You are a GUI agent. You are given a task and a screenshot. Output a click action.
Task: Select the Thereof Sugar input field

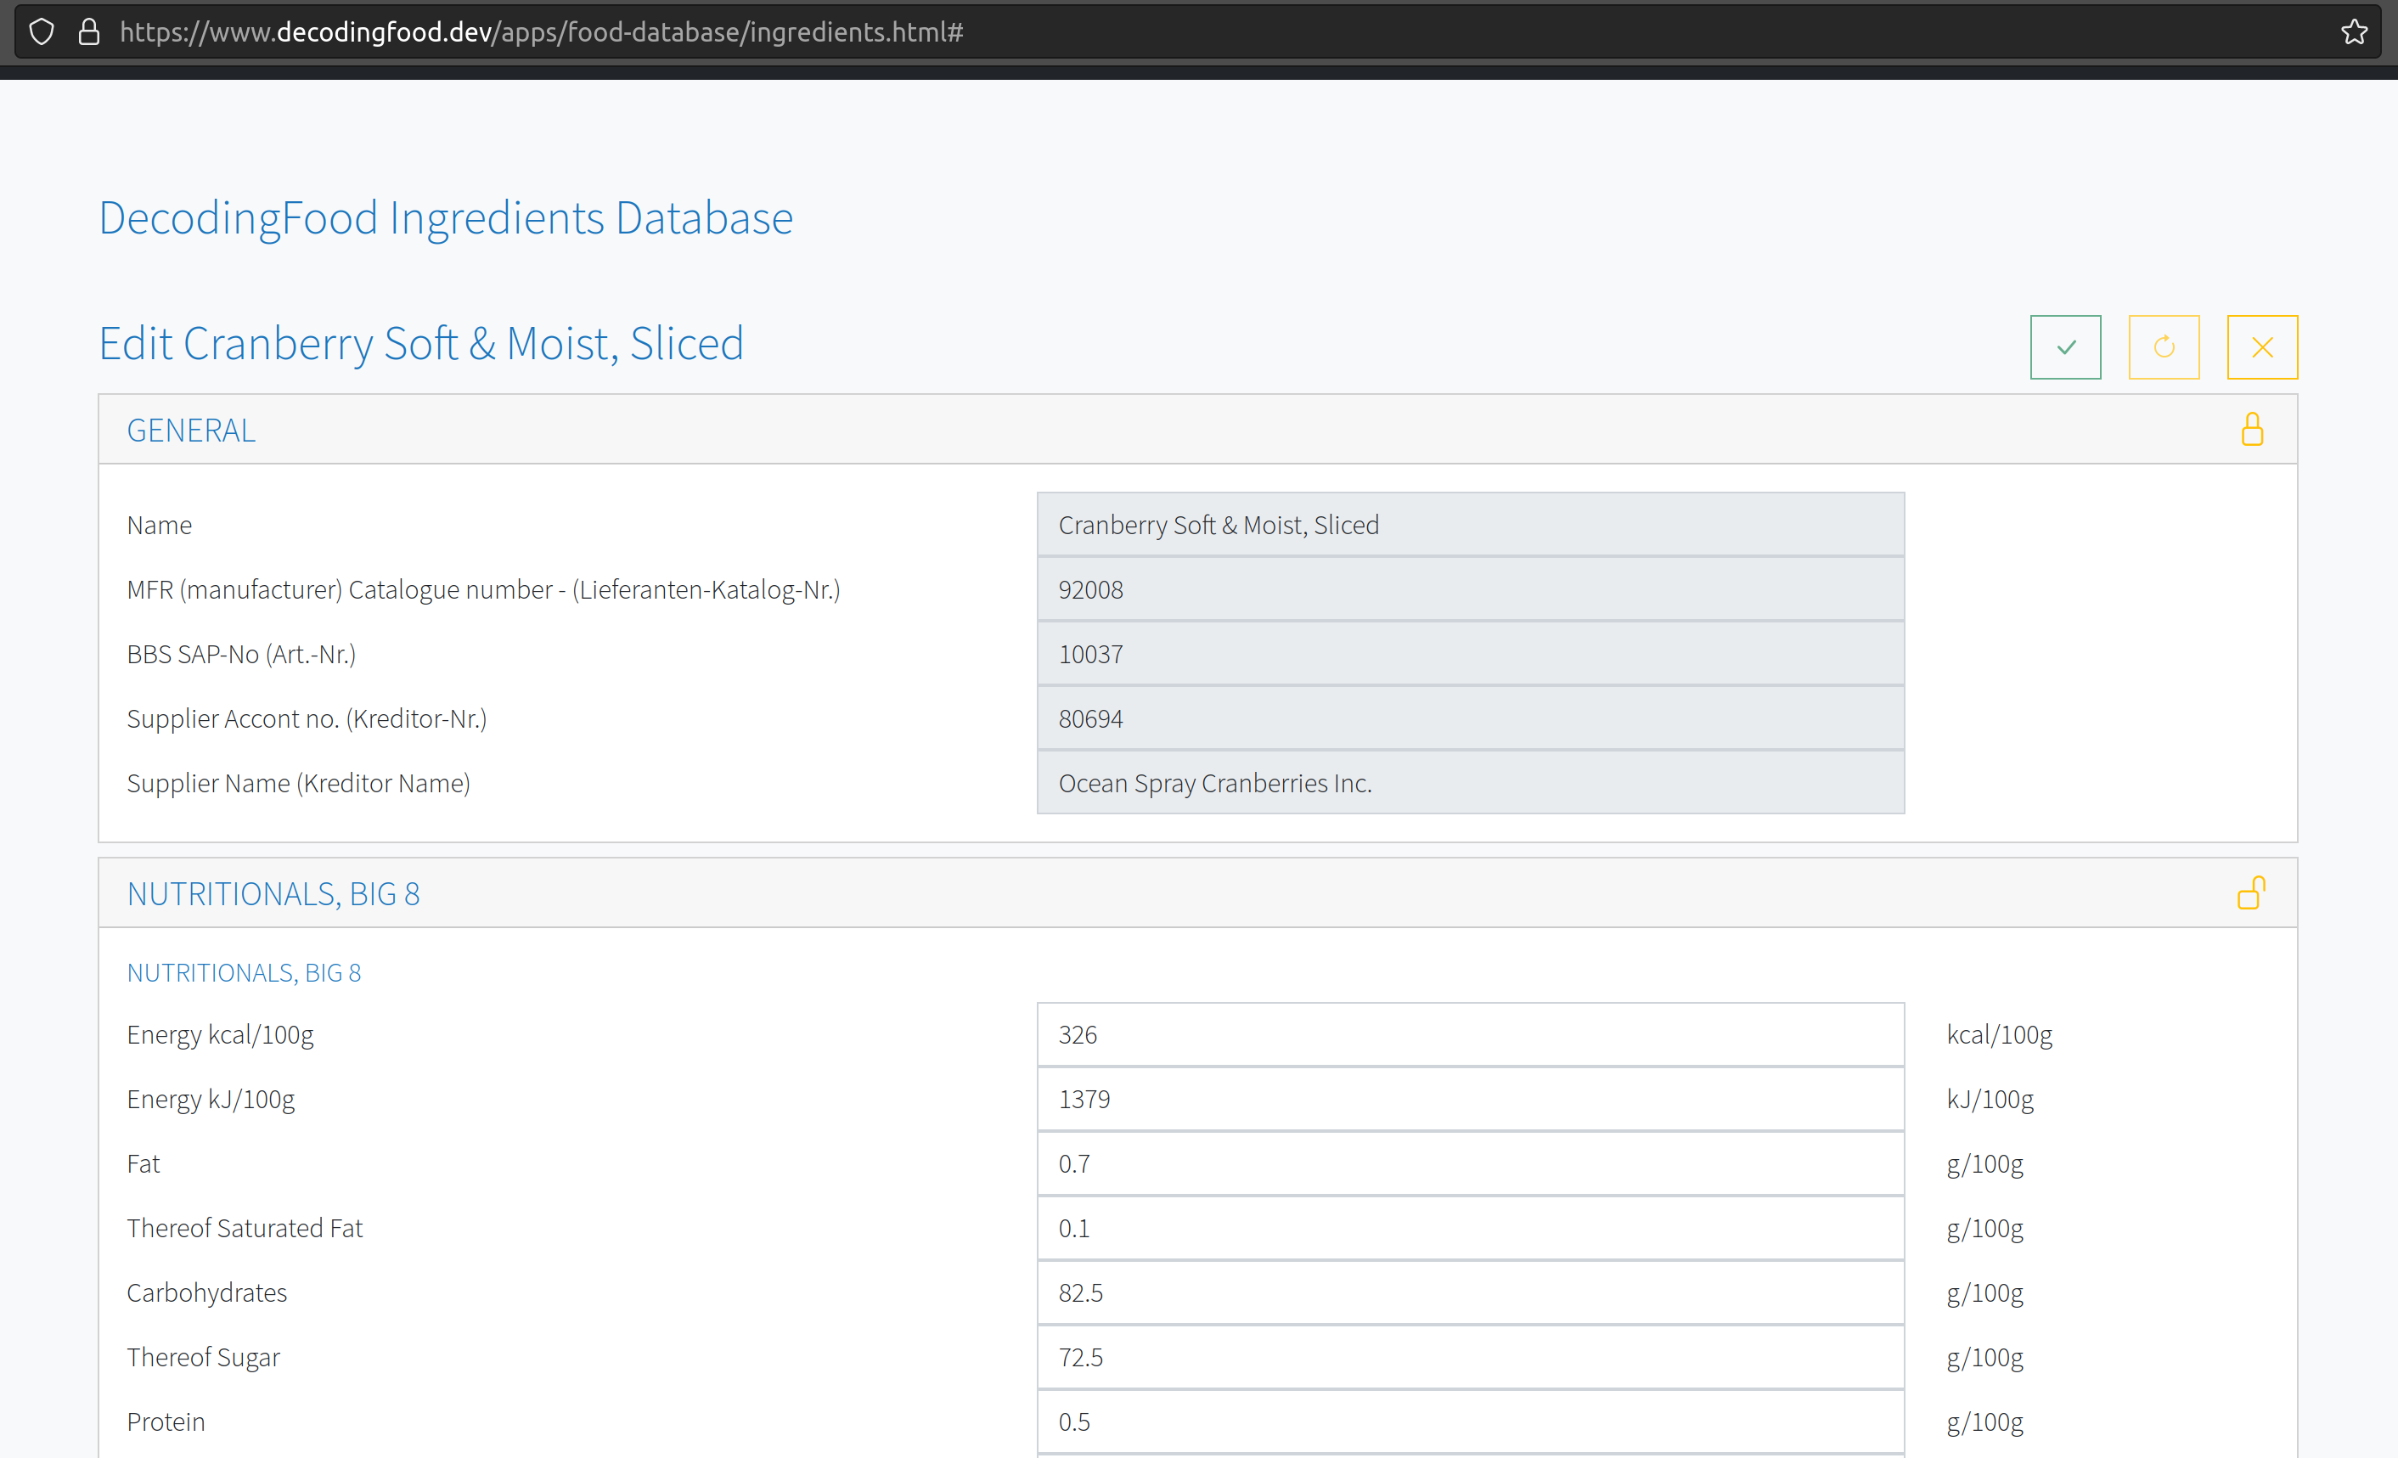pos(1470,1357)
